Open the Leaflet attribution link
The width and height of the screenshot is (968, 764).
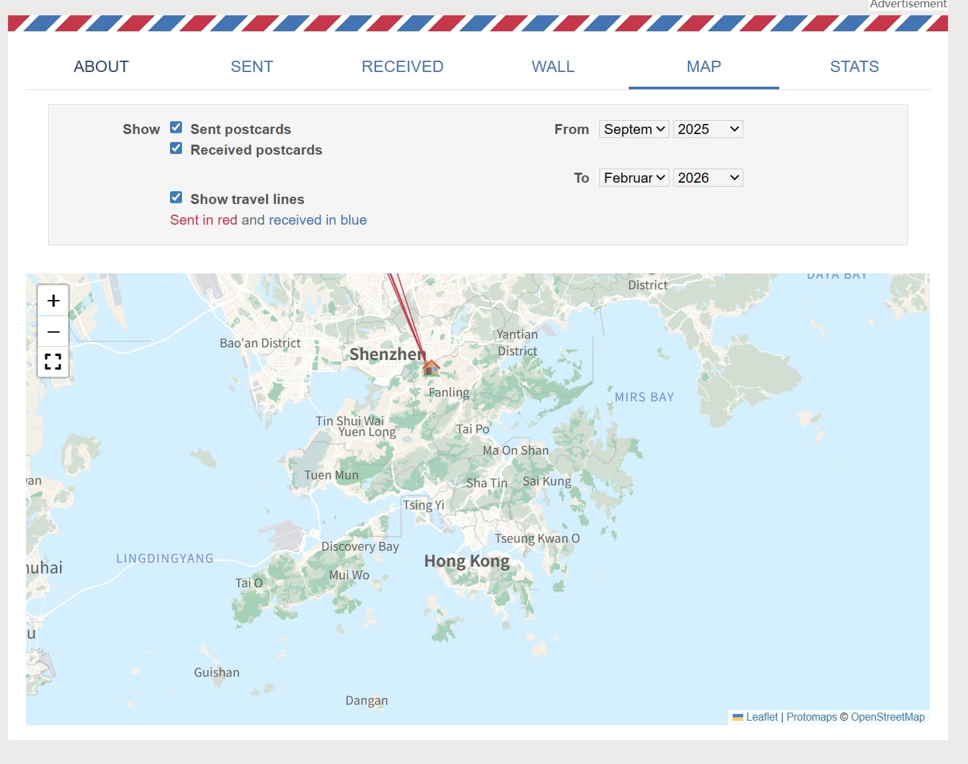[x=761, y=717]
